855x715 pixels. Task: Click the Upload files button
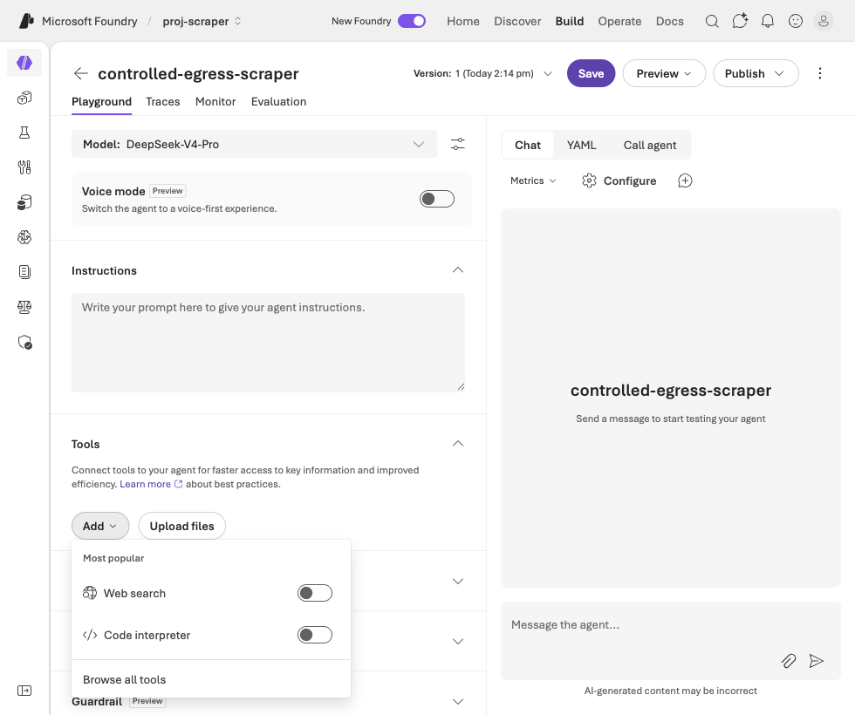[181, 526]
